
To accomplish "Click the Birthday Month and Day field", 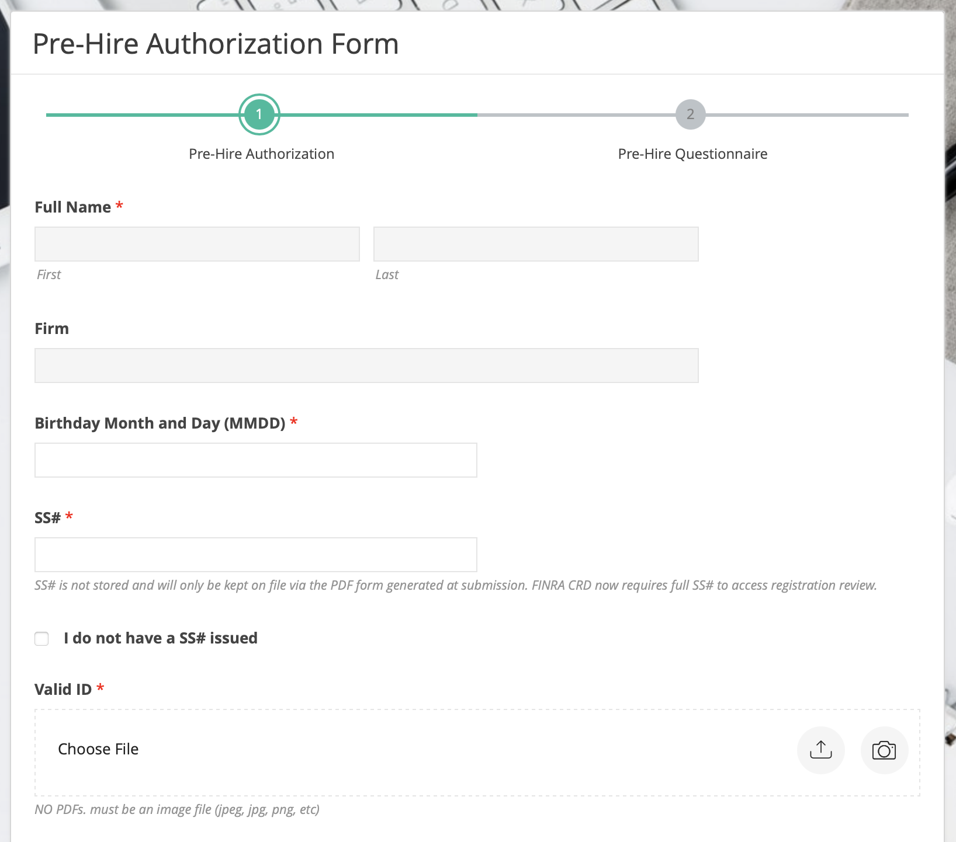I will pyautogui.click(x=255, y=460).
